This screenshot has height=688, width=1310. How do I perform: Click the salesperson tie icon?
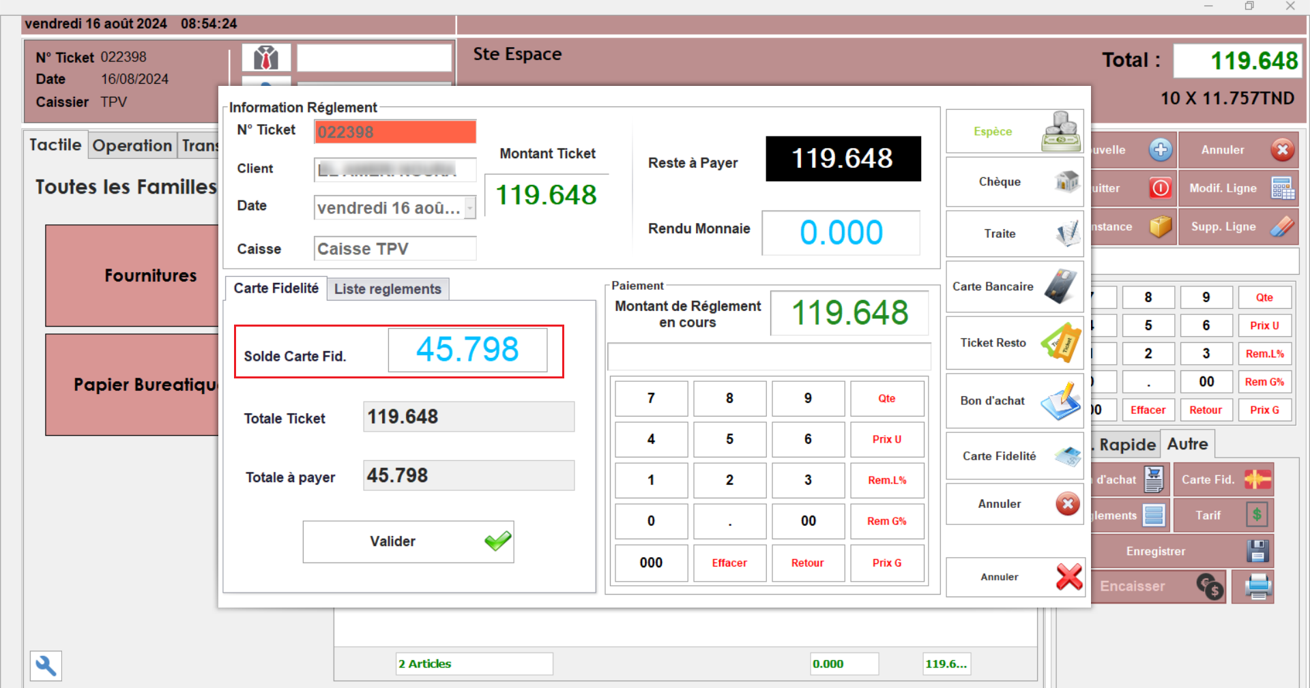pyautogui.click(x=266, y=58)
